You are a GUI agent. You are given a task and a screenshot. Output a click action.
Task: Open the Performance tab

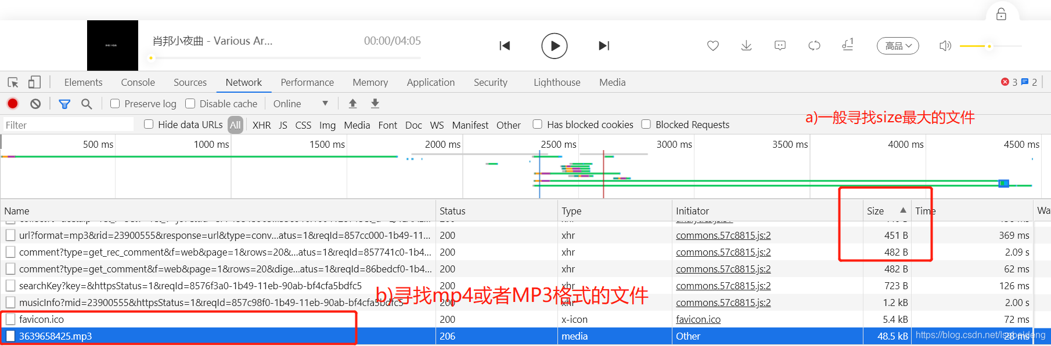307,82
